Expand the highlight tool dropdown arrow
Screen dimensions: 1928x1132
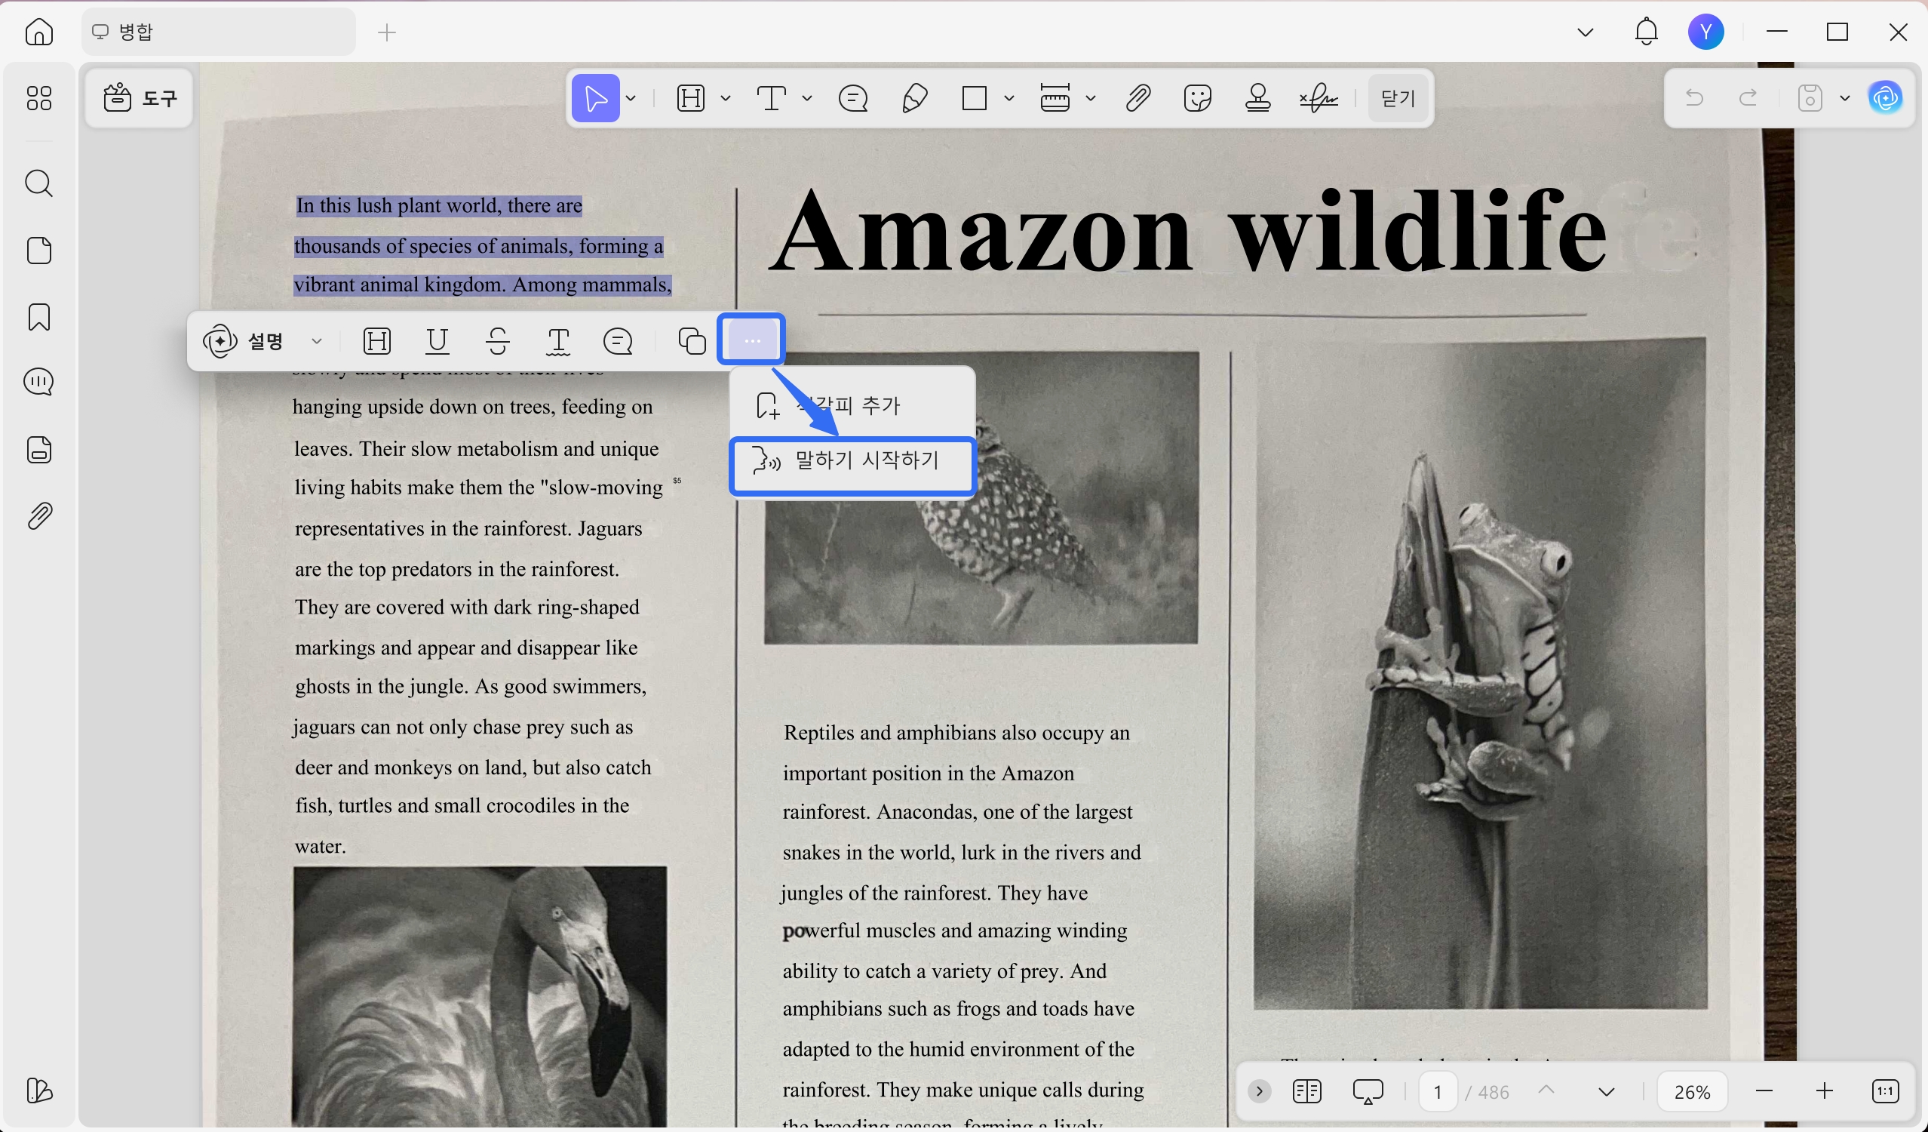(726, 98)
